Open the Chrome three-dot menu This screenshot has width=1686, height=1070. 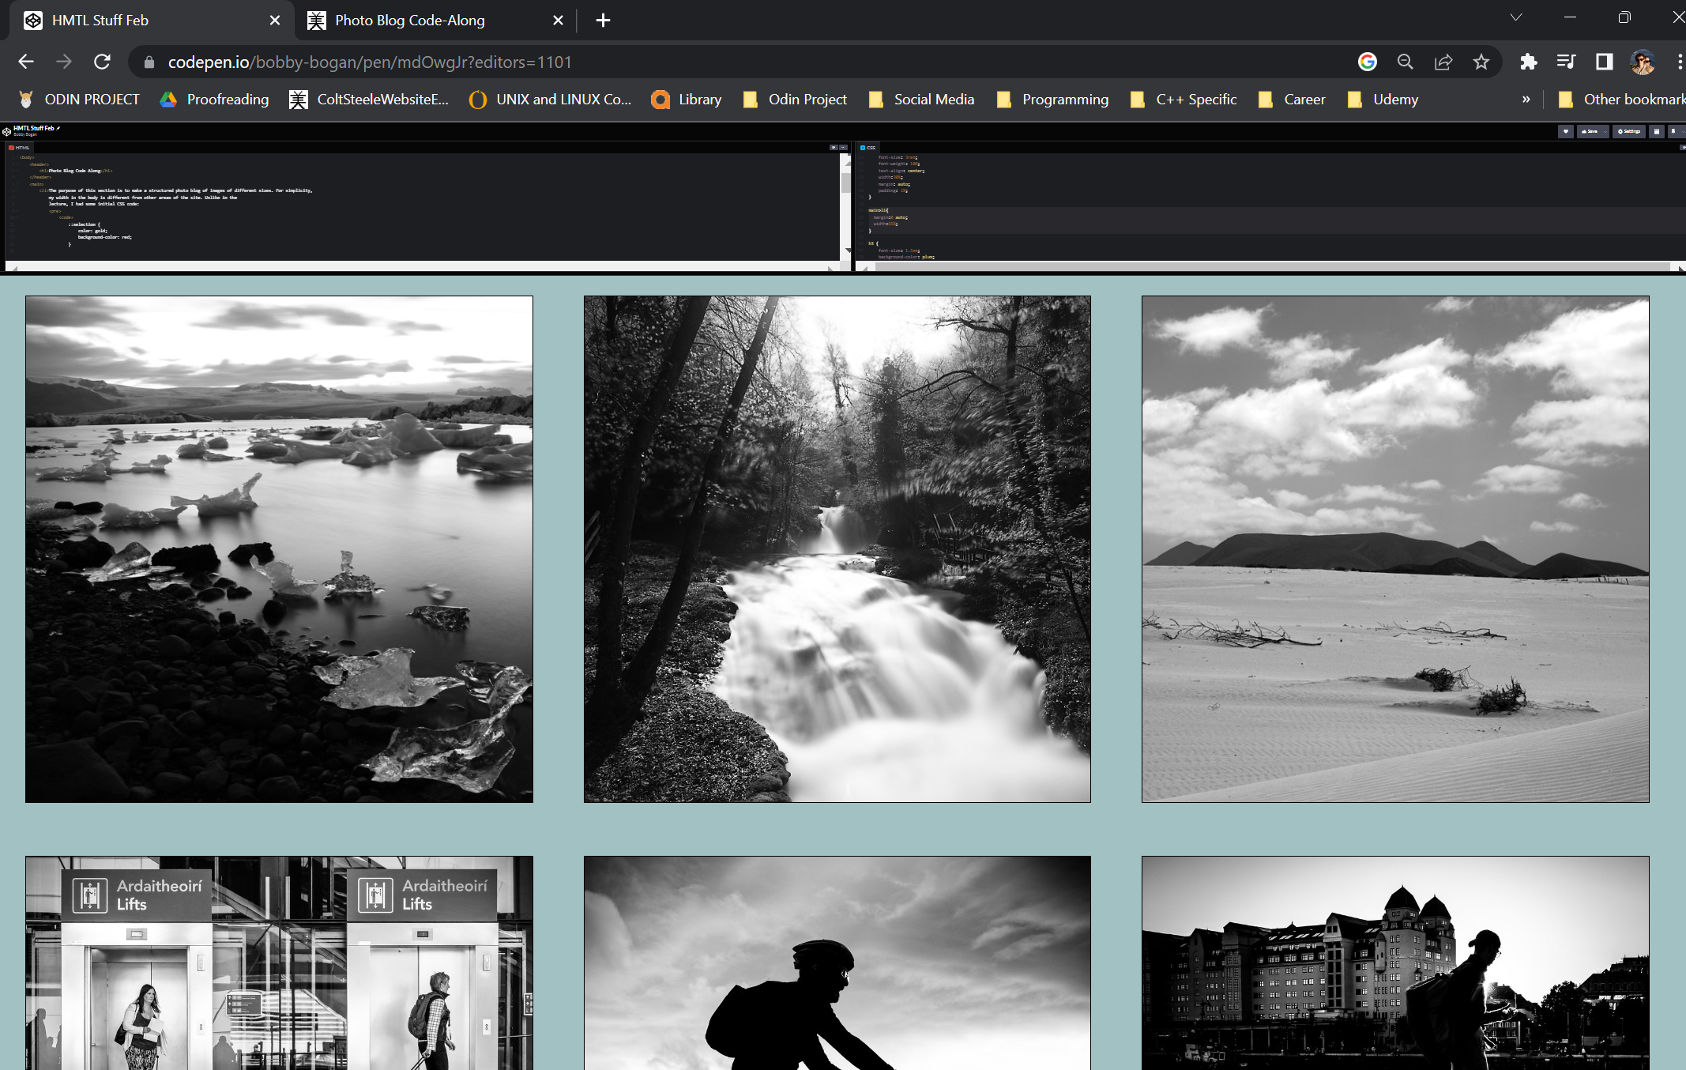coord(1679,62)
